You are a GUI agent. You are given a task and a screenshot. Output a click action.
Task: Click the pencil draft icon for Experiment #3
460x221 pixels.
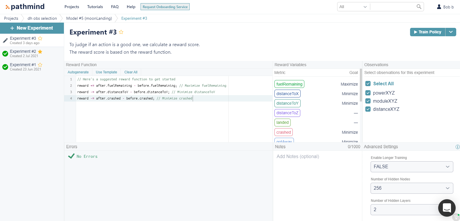[5, 40]
